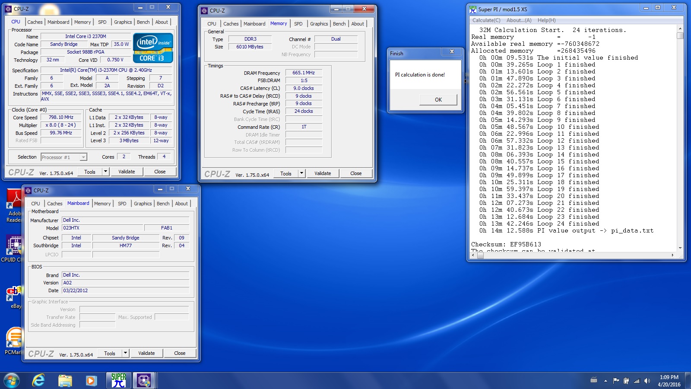The height and width of the screenshot is (389, 691).
Task: Click Super PI horizontal scrollbar left arrow
Action: (x=473, y=255)
